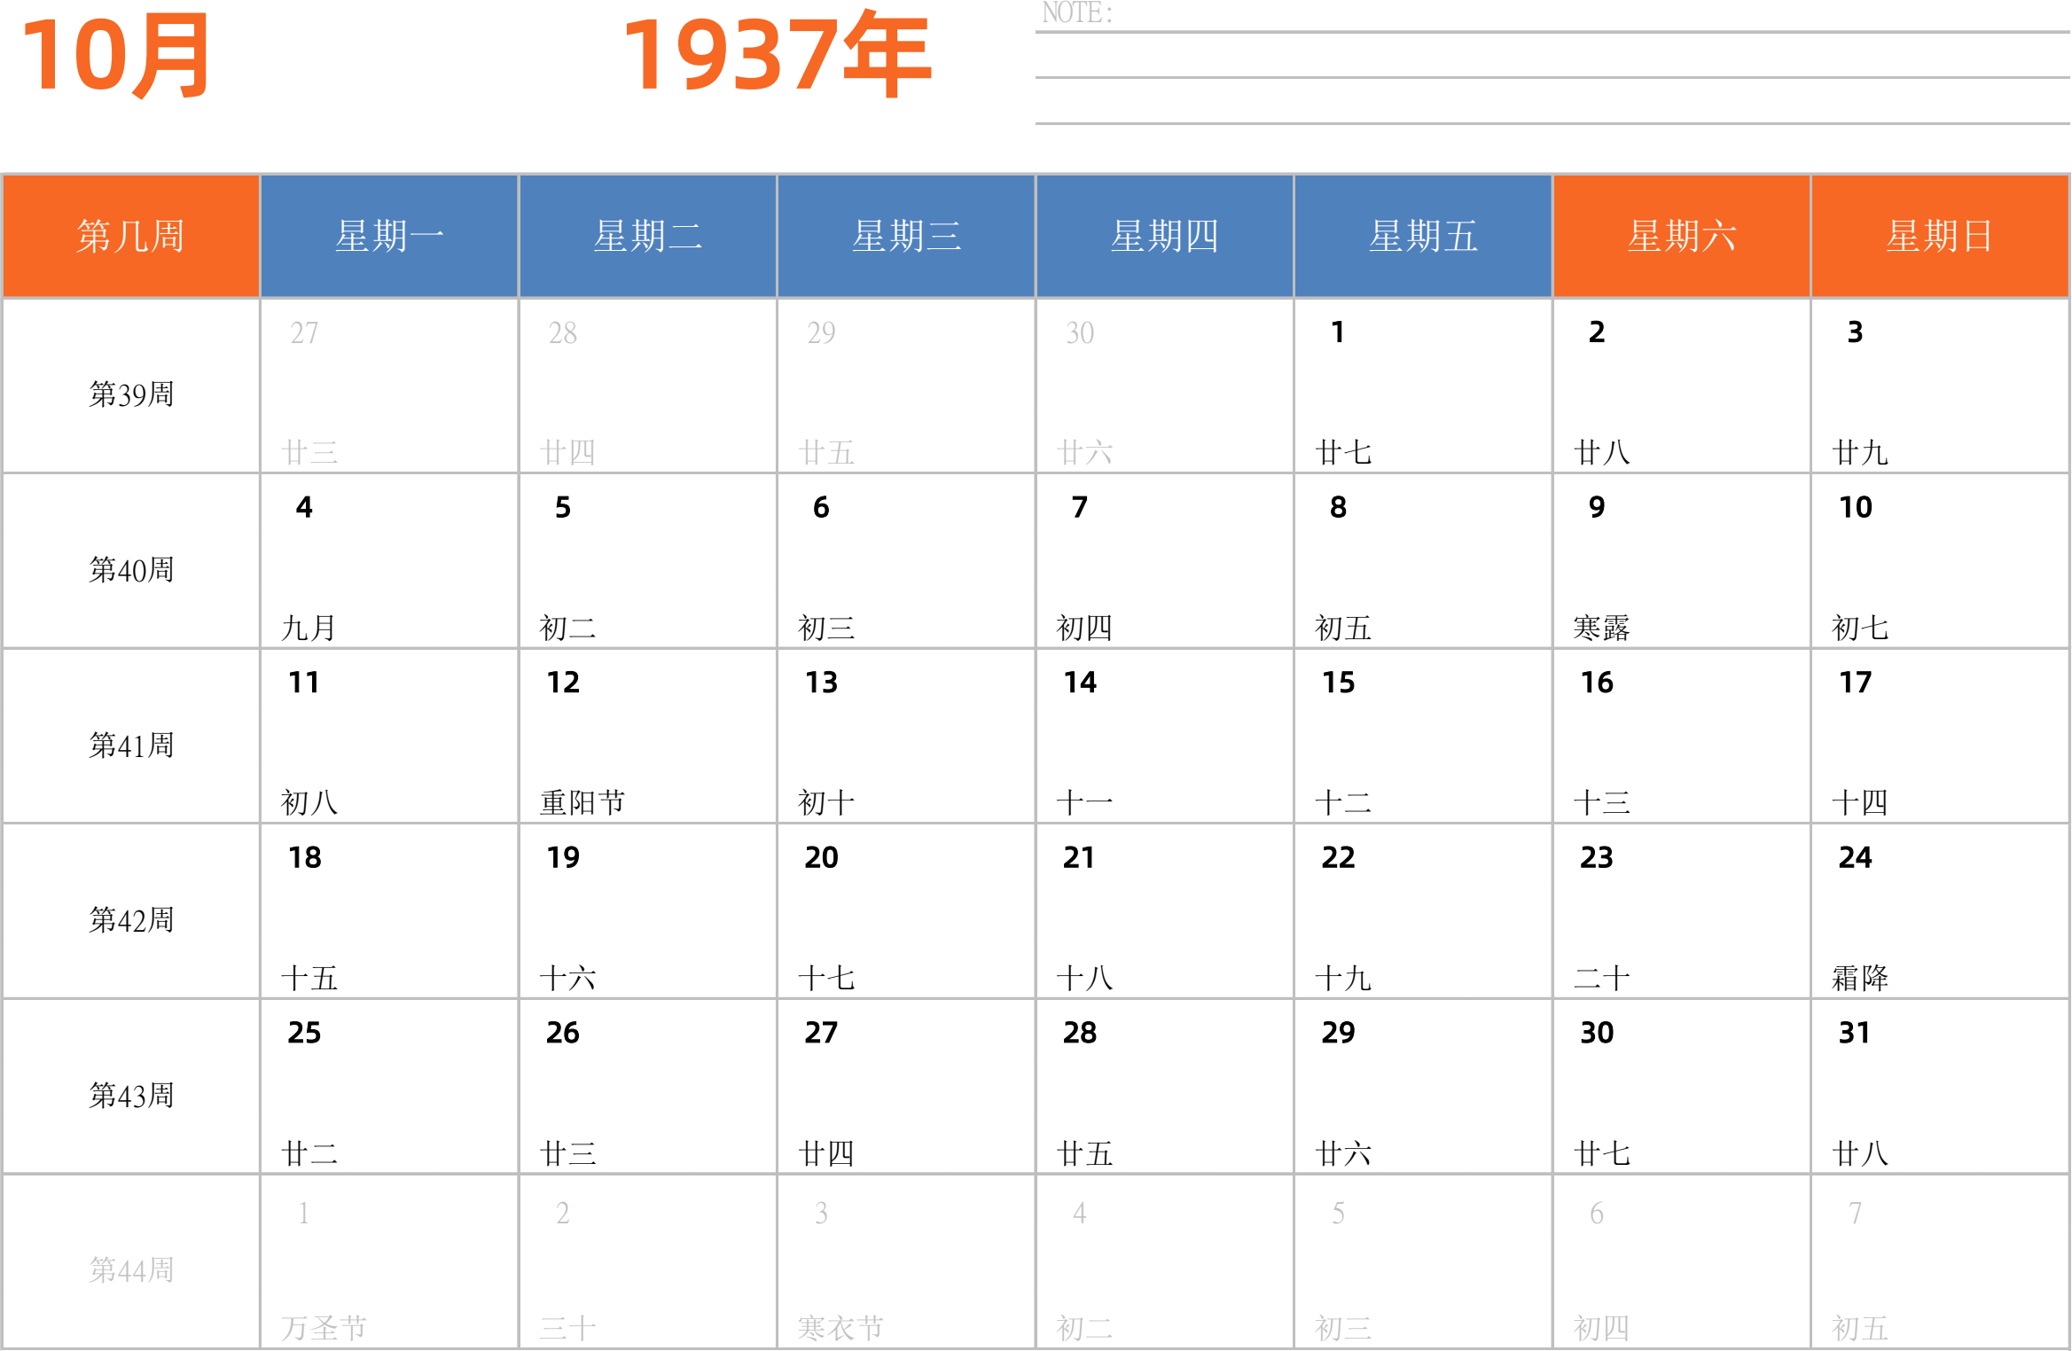Select greyed November 1 万圣节 cell

(389, 1261)
